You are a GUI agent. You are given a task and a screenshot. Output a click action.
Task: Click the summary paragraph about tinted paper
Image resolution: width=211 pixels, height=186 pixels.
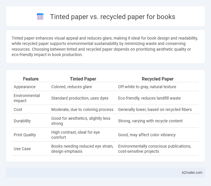(105, 46)
